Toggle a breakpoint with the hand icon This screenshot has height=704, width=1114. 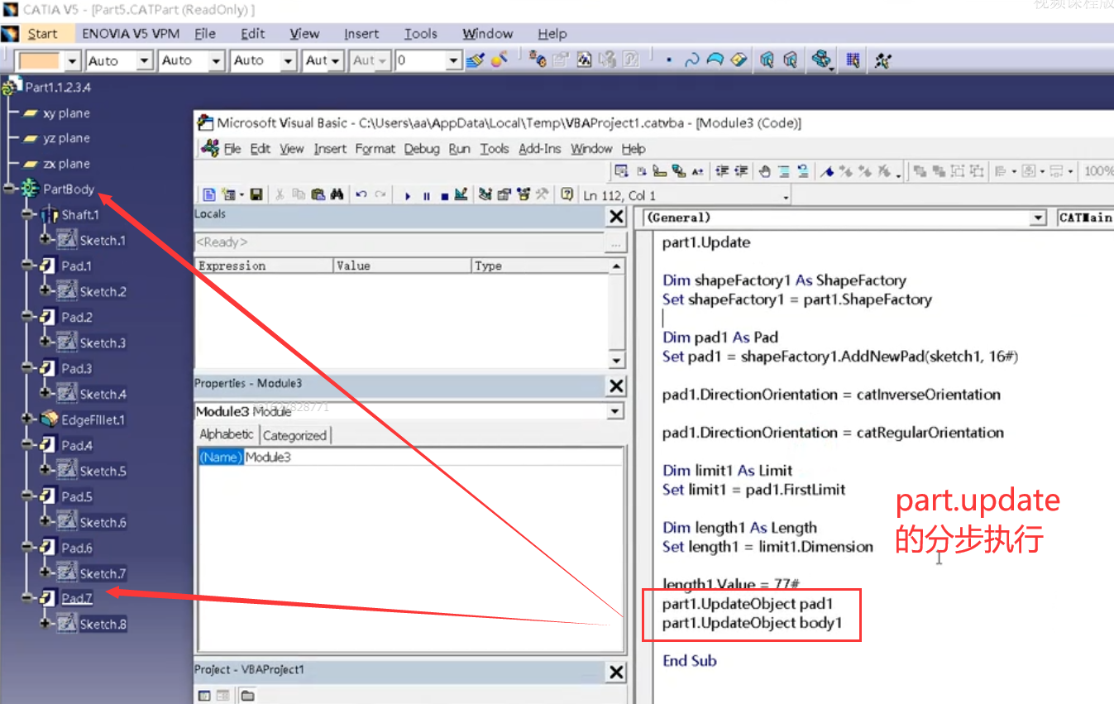[765, 171]
